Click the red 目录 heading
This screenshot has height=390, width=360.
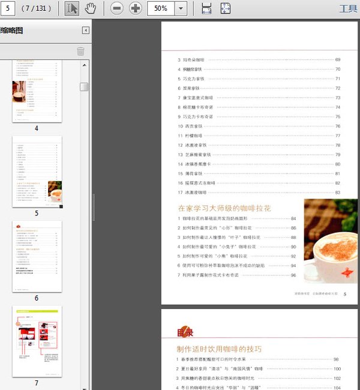pos(185,332)
